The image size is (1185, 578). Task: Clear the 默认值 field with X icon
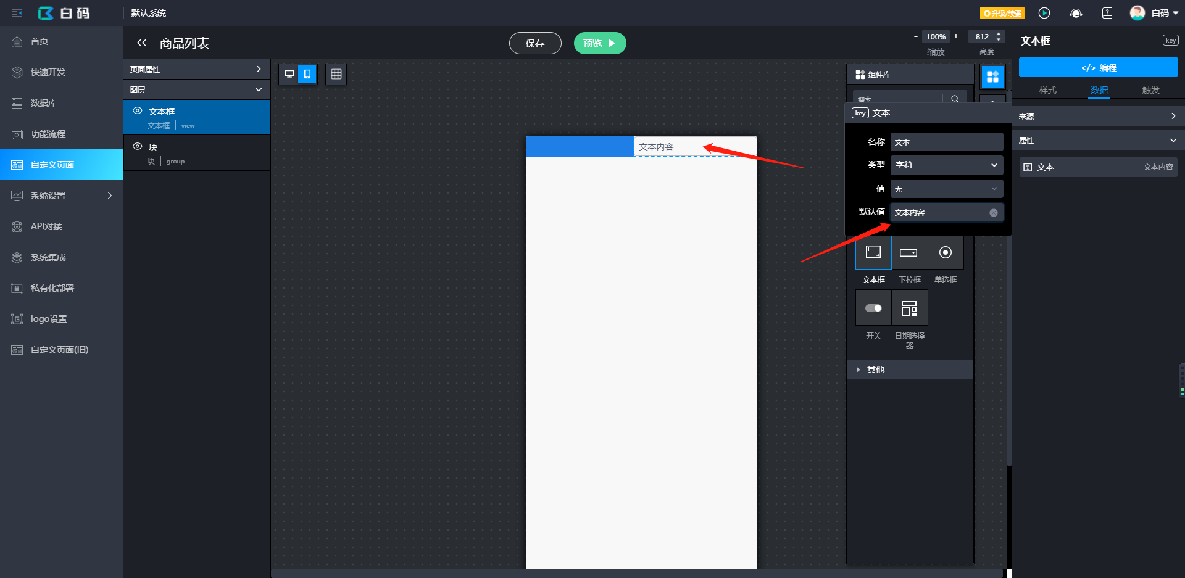tap(994, 213)
